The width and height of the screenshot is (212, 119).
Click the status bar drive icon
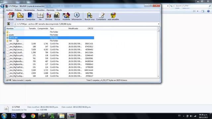pos(7,80)
